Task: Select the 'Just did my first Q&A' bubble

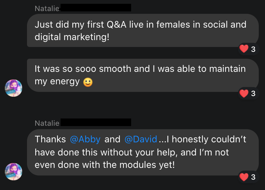Action: point(143,30)
